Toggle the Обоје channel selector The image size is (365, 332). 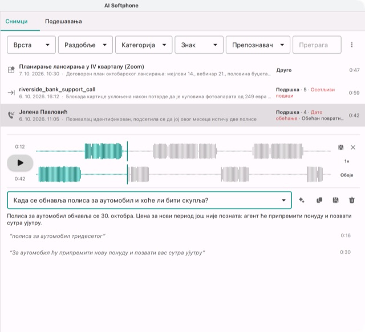click(x=347, y=175)
